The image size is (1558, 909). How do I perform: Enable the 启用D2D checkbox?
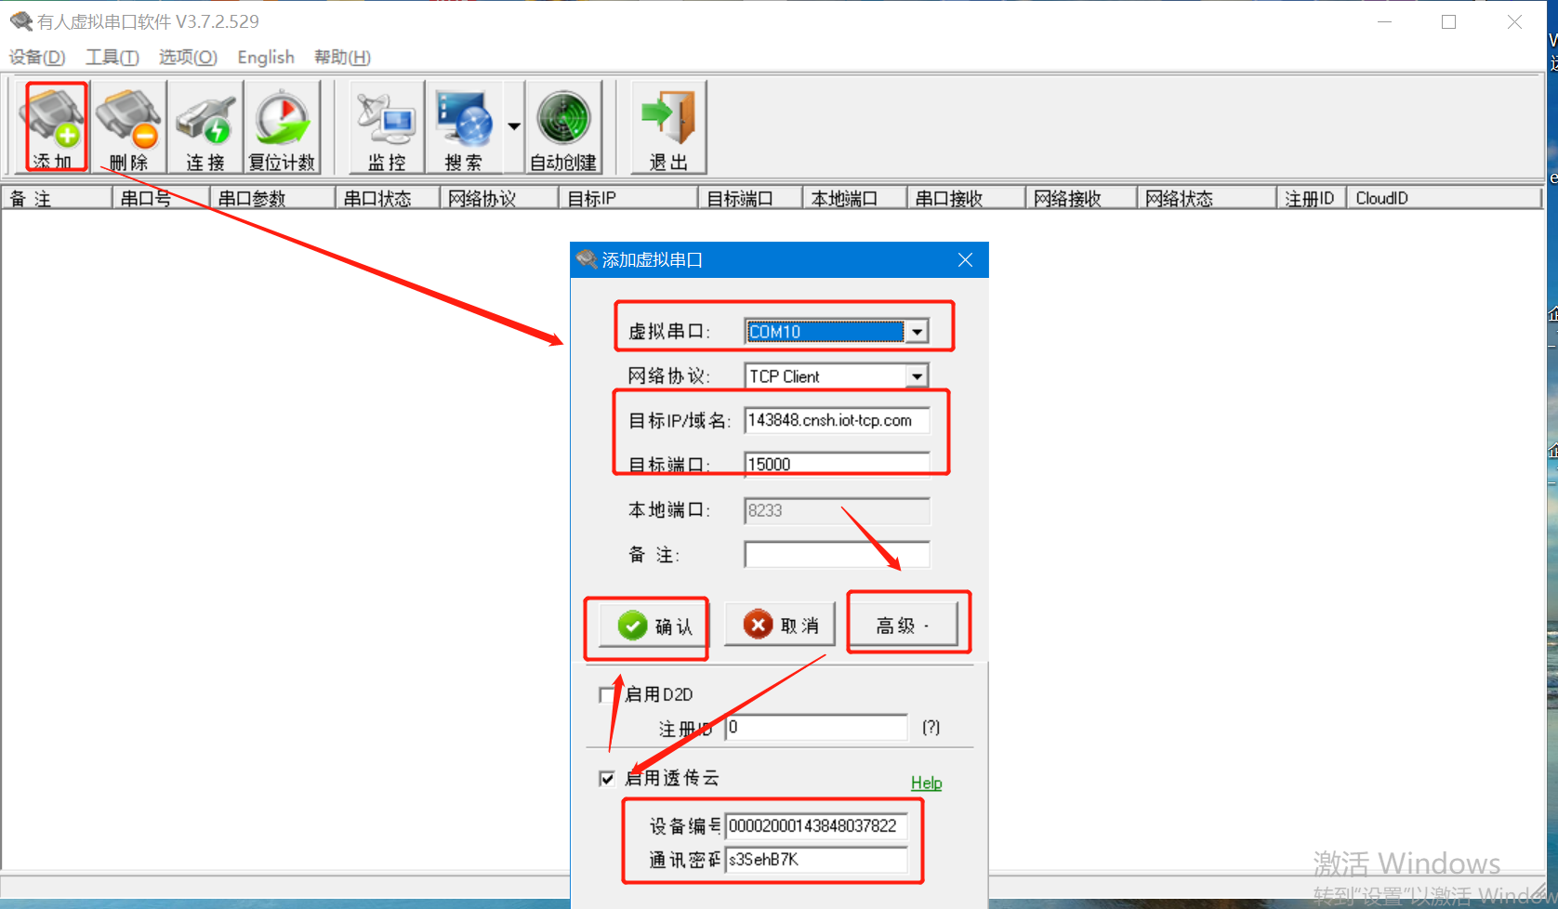(x=607, y=694)
